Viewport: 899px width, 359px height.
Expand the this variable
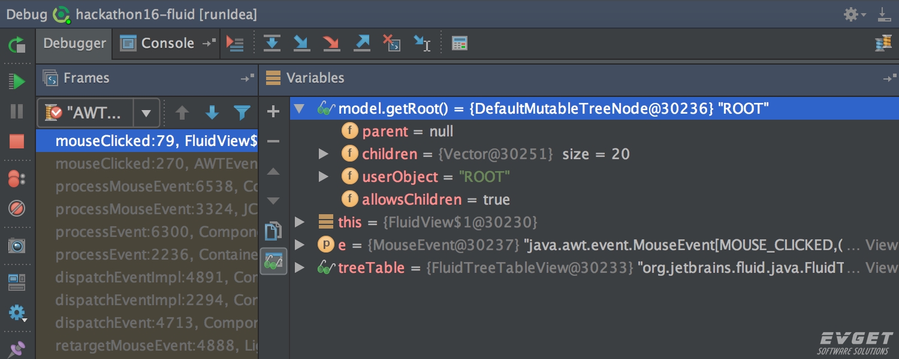(x=300, y=223)
